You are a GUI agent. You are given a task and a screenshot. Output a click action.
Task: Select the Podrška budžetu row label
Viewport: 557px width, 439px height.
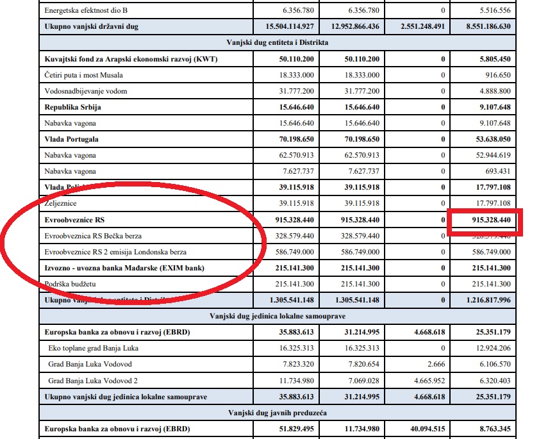tap(70, 284)
